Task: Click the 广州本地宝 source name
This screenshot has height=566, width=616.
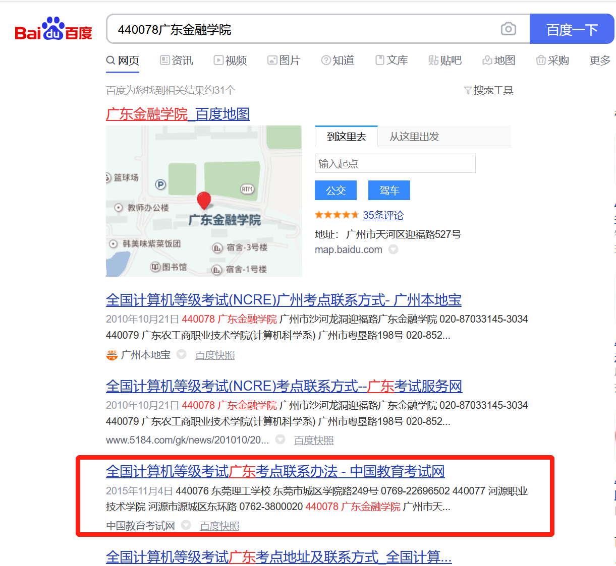Action: [x=146, y=355]
